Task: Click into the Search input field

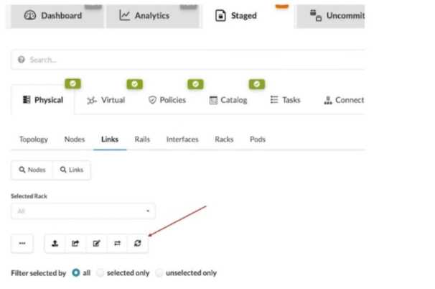Action: 187,60
